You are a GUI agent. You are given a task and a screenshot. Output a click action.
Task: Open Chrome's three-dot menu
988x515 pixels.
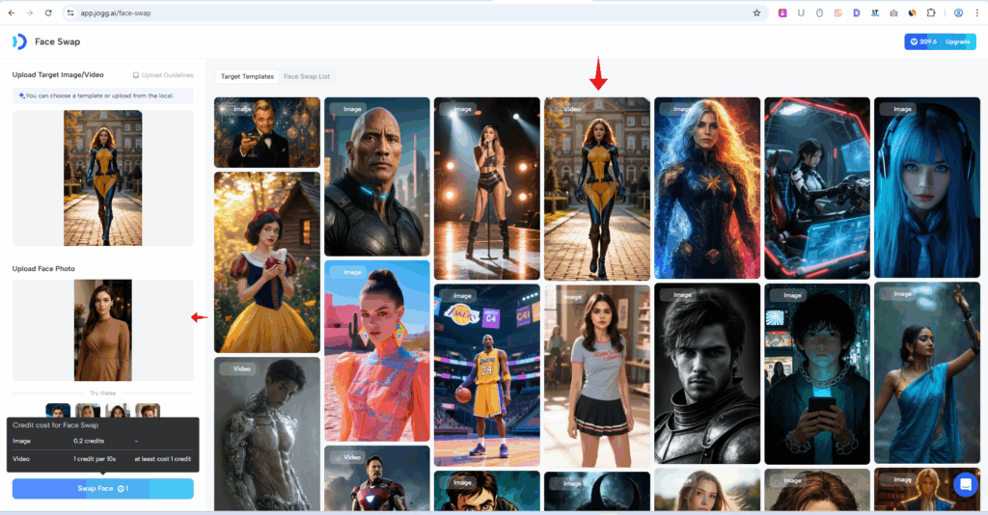(x=977, y=14)
